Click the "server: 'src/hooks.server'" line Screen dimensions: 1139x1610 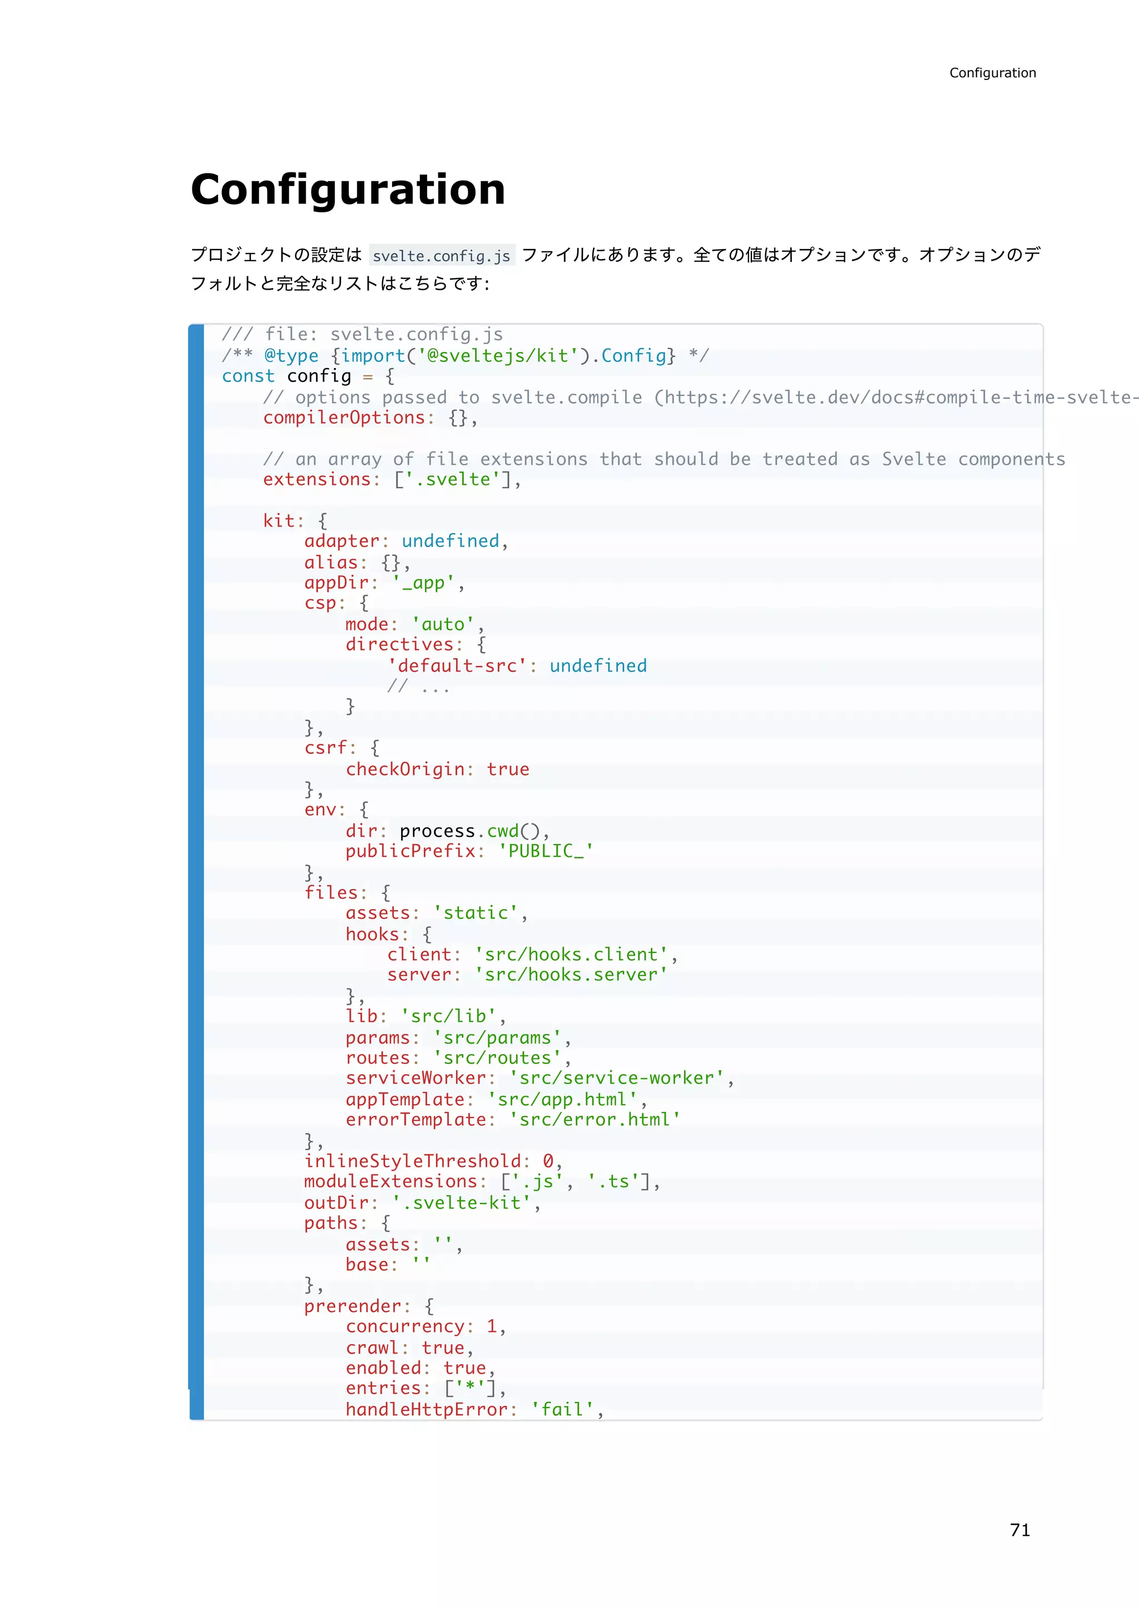click(x=527, y=975)
